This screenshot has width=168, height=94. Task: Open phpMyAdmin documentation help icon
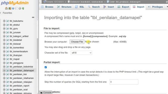13,8
